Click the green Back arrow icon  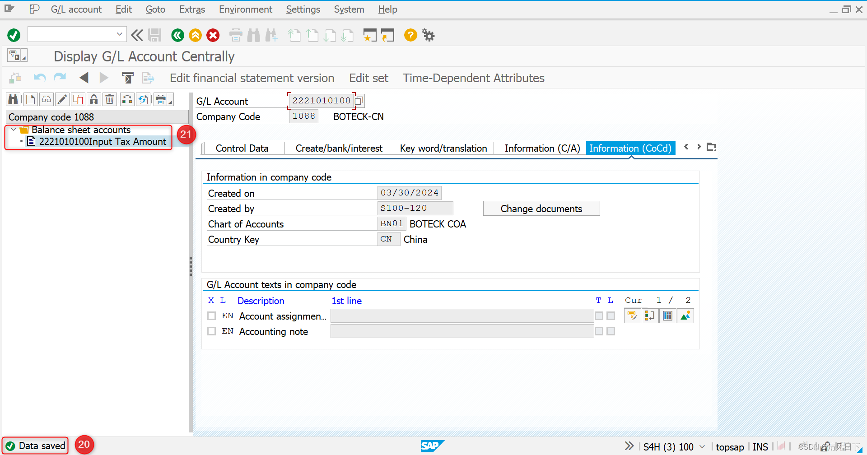[x=177, y=35]
